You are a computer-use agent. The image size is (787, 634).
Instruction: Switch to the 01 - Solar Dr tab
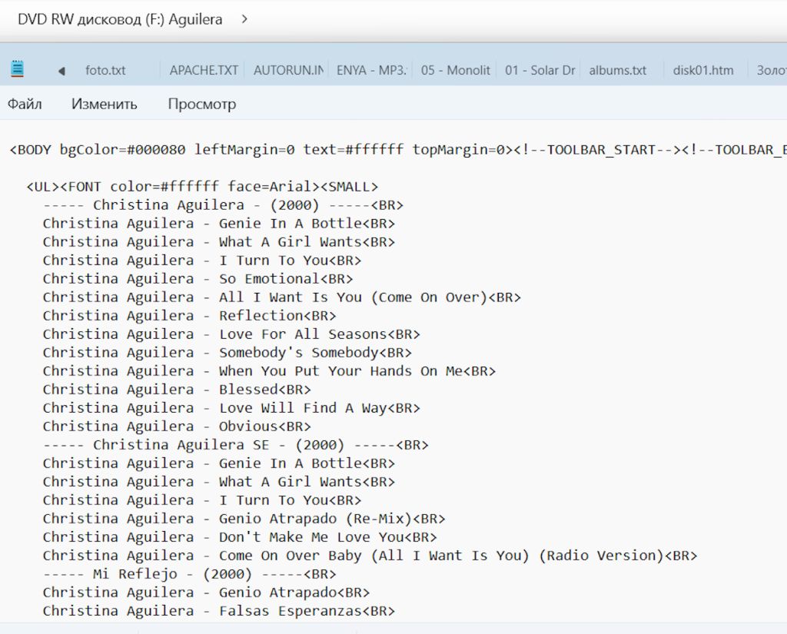[540, 70]
